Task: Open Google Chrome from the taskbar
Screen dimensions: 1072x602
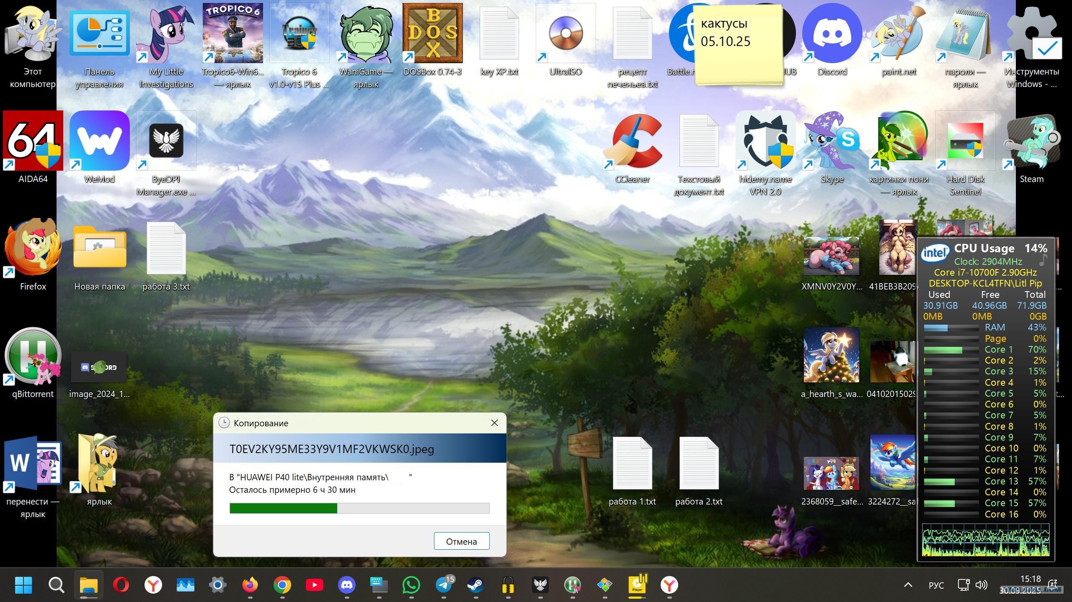Action: [x=282, y=584]
